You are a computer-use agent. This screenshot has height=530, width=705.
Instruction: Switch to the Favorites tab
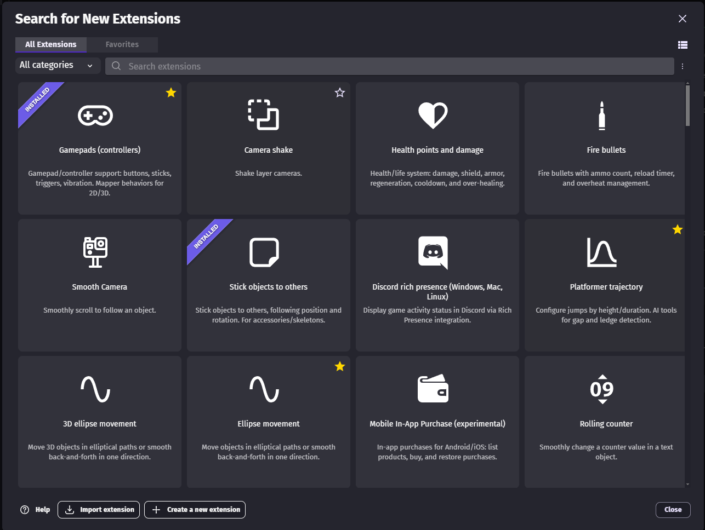click(x=122, y=44)
